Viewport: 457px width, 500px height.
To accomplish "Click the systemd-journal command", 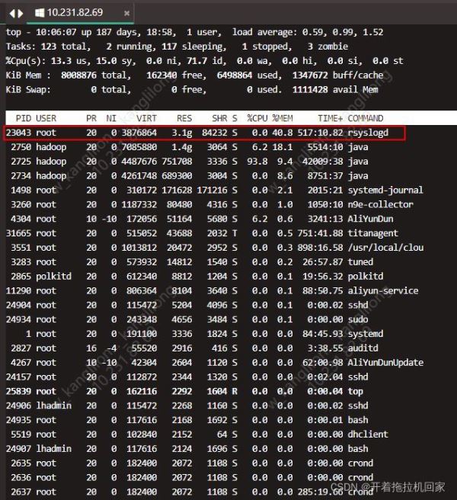I will click(385, 190).
